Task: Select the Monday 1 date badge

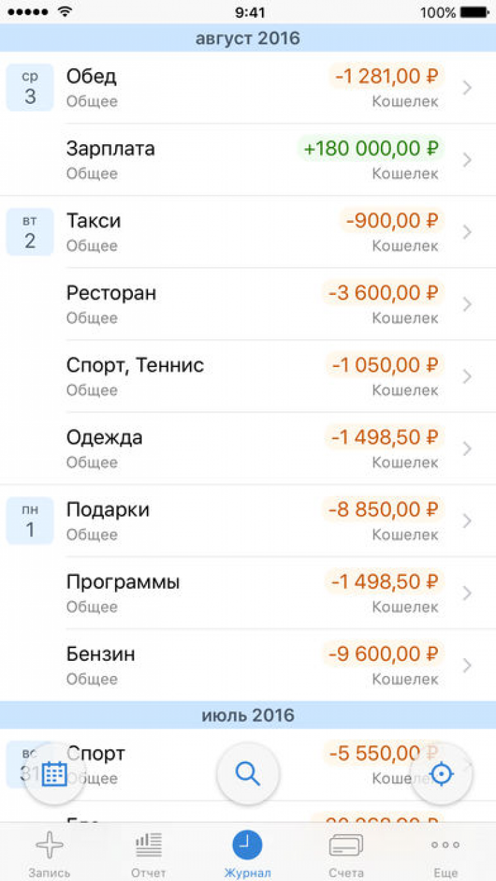Action: 30,521
